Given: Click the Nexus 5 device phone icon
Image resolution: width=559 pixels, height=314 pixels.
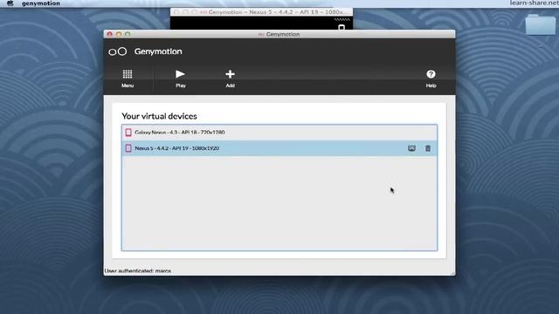Looking at the screenshot, I should [128, 148].
